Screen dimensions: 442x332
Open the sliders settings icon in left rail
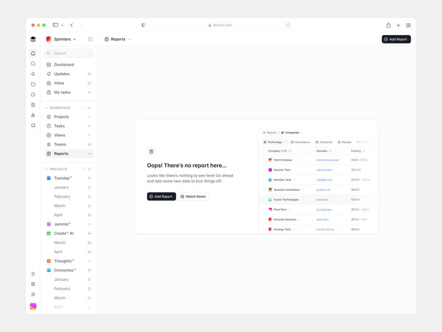(33, 295)
